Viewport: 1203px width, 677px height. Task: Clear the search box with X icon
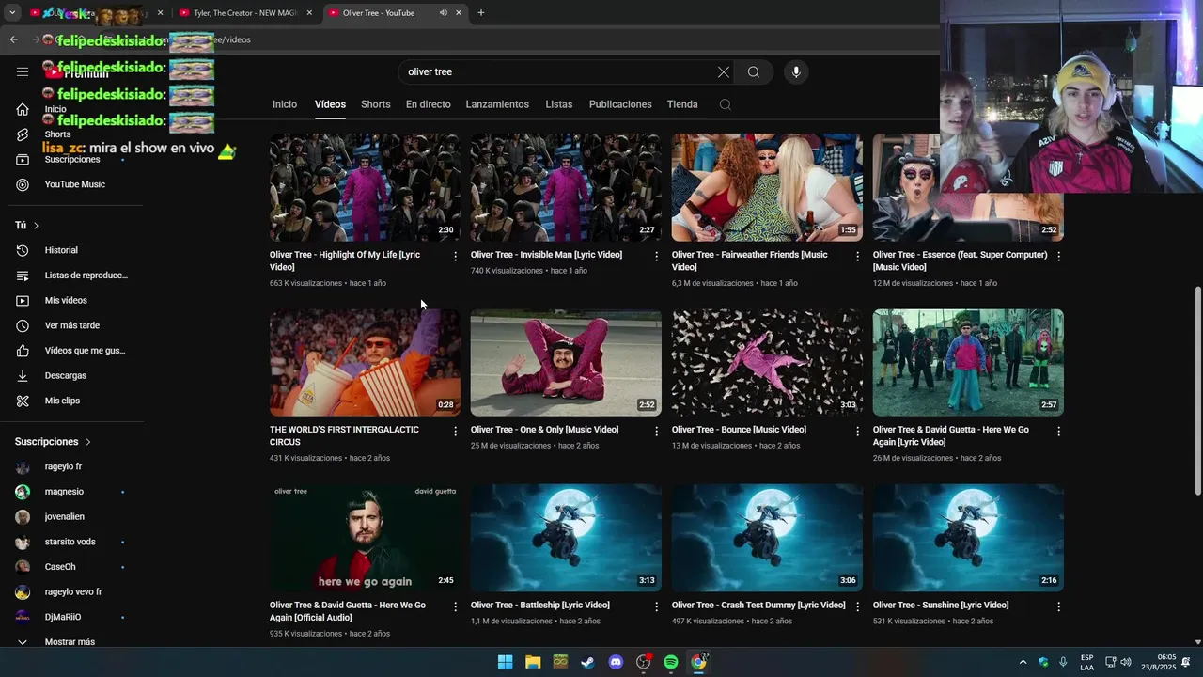pyautogui.click(x=724, y=72)
